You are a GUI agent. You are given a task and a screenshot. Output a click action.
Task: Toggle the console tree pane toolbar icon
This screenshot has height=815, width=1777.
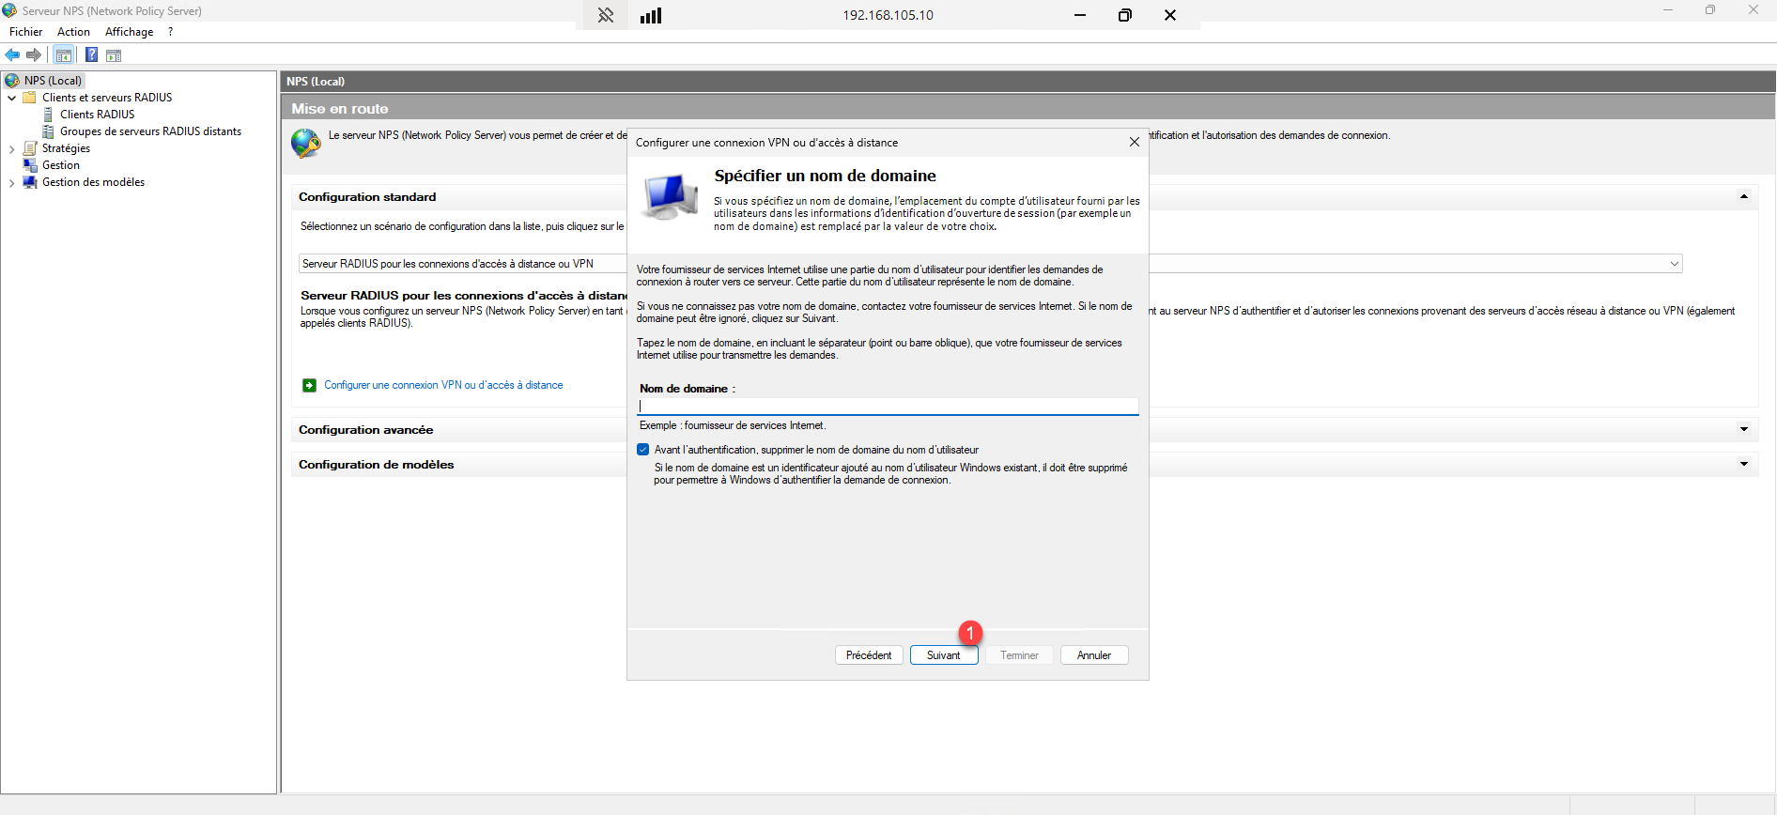(x=64, y=55)
